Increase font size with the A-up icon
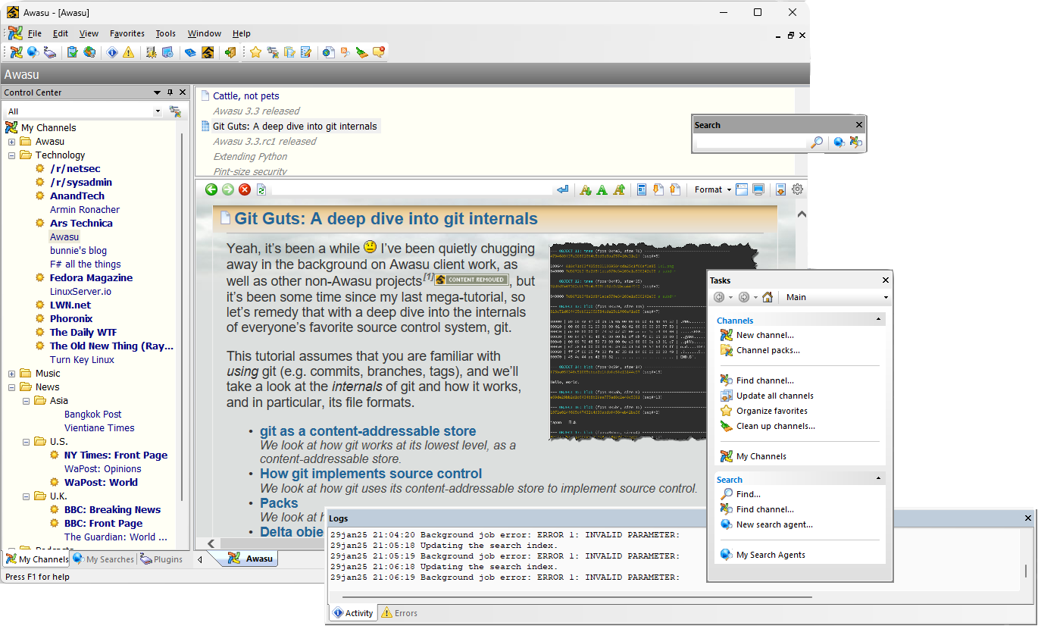The image size is (1038, 626). [619, 189]
